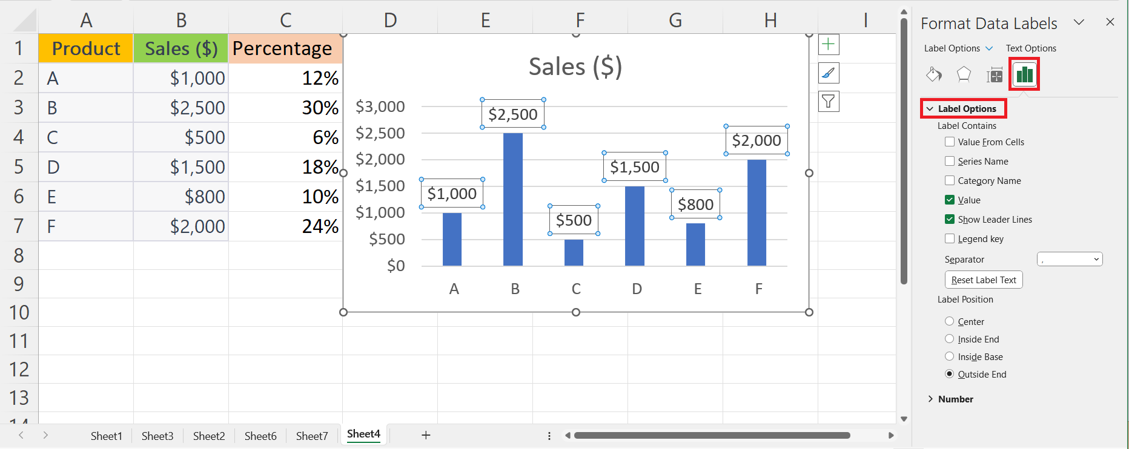
Task: Click the Sales ($) chart title
Action: pyautogui.click(x=575, y=67)
